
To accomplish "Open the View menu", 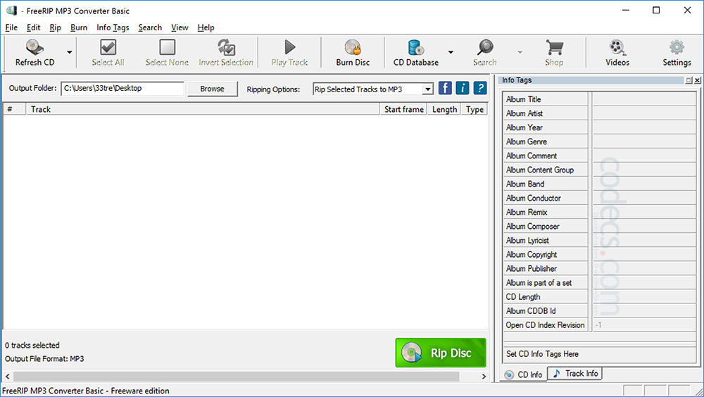I will click(x=180, y=27).
